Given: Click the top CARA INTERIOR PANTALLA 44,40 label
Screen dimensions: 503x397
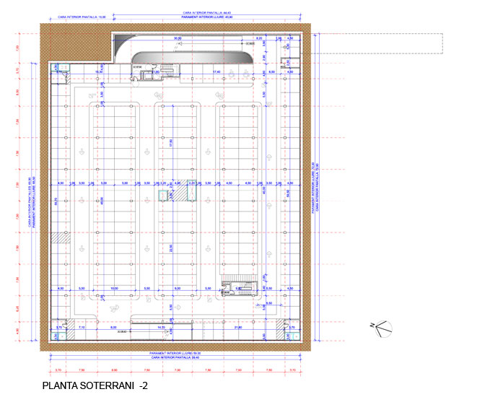Looking at the screenshot, I should [x=200, y=13].
